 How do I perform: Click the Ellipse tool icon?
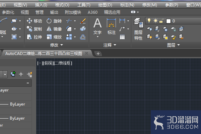point(14,29)
